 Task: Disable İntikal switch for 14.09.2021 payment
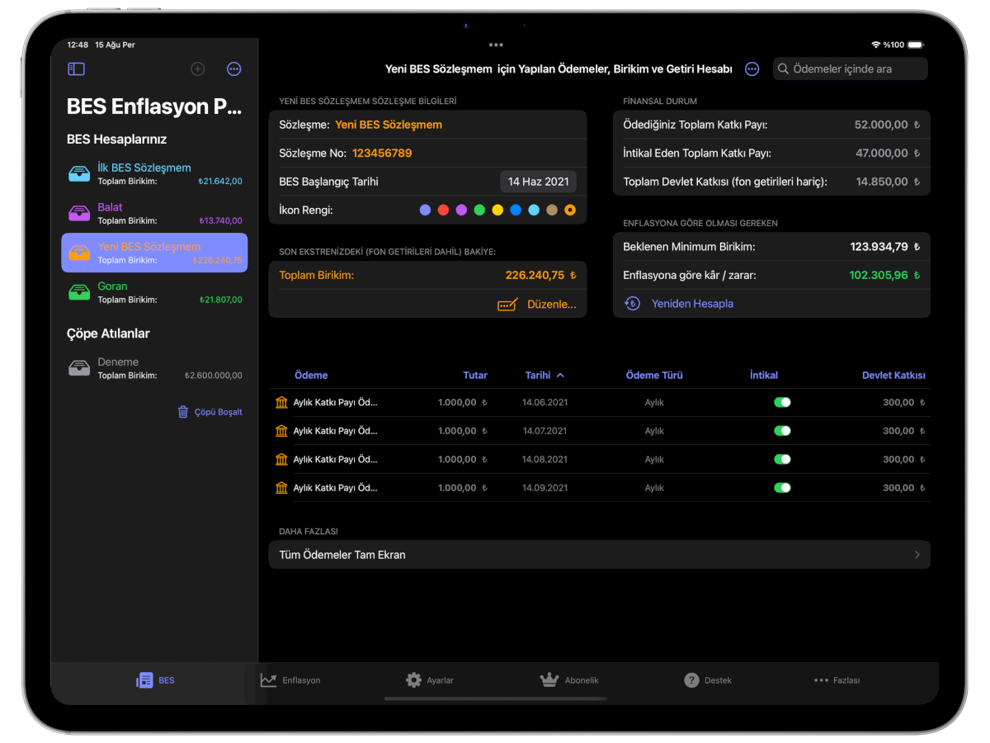point(781,488)
